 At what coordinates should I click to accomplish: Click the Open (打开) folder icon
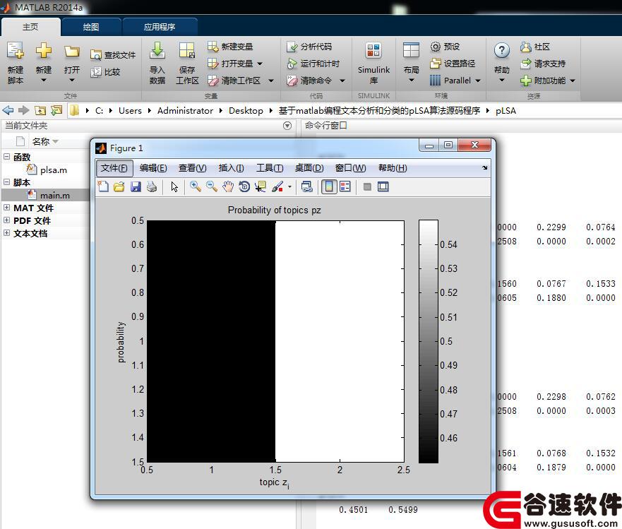(72, 52)
